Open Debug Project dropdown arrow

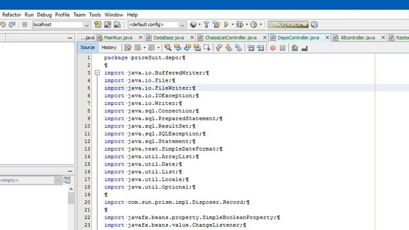pos(247,24)
